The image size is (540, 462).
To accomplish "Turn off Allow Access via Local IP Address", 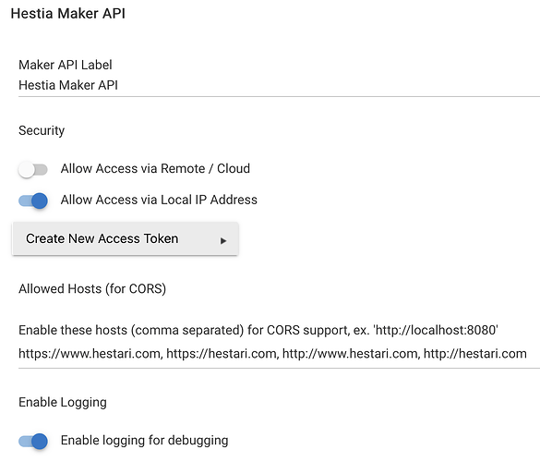I will [33, 201].
